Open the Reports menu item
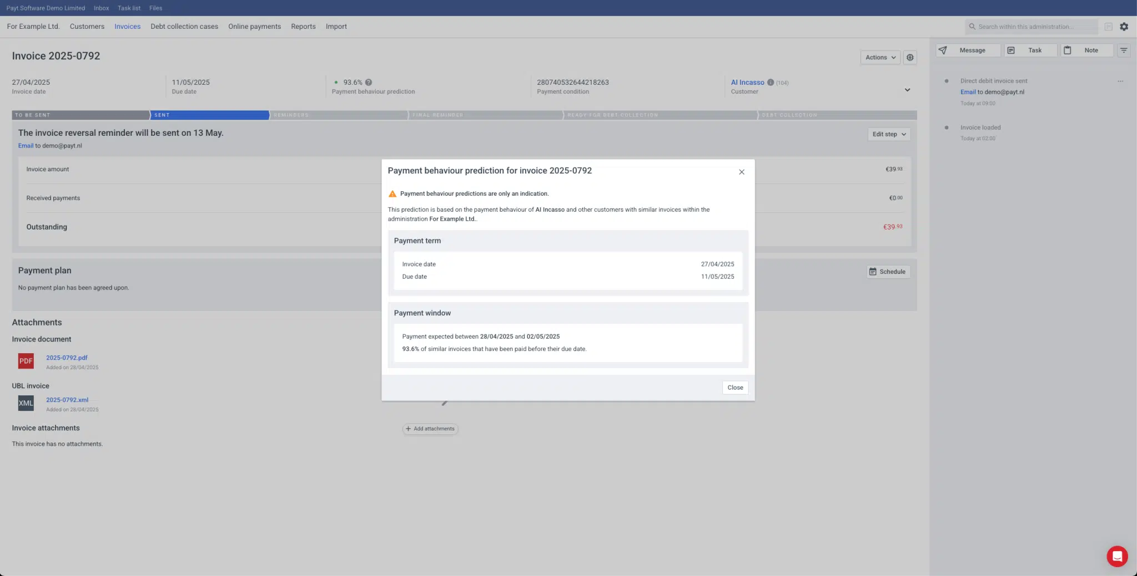Screen dimensions: 1137x576 click(303, 27)
